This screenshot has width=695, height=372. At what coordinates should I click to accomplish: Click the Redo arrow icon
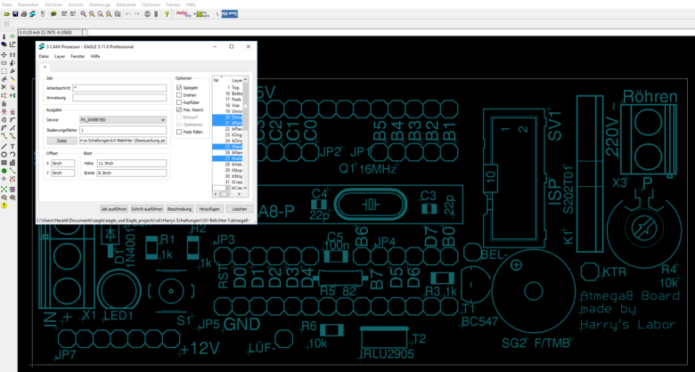(136, 14)
